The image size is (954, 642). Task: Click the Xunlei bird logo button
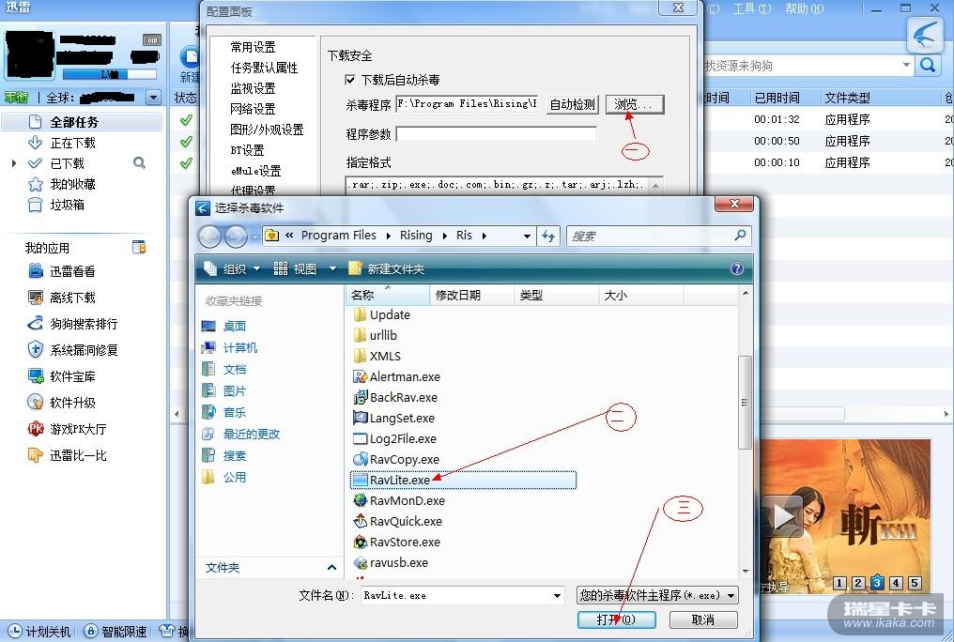(x=925, y=36)
